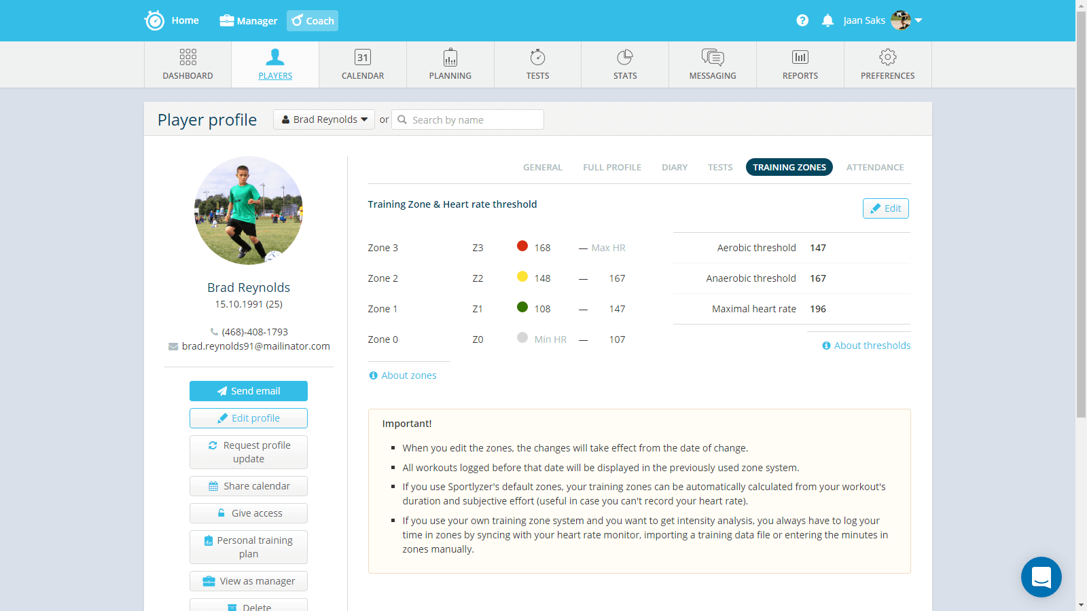Click Edit training zones button
1087x611 pixels.
(885, 208)
